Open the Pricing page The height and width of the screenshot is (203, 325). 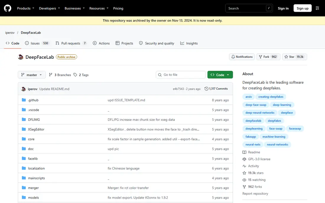click(118, 8)
